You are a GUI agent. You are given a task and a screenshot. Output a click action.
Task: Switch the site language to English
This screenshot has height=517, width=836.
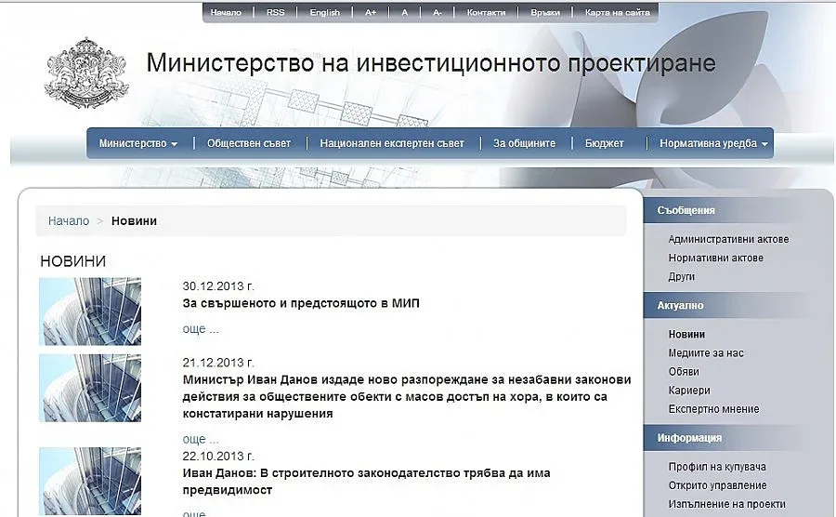[x=325, y=13]
